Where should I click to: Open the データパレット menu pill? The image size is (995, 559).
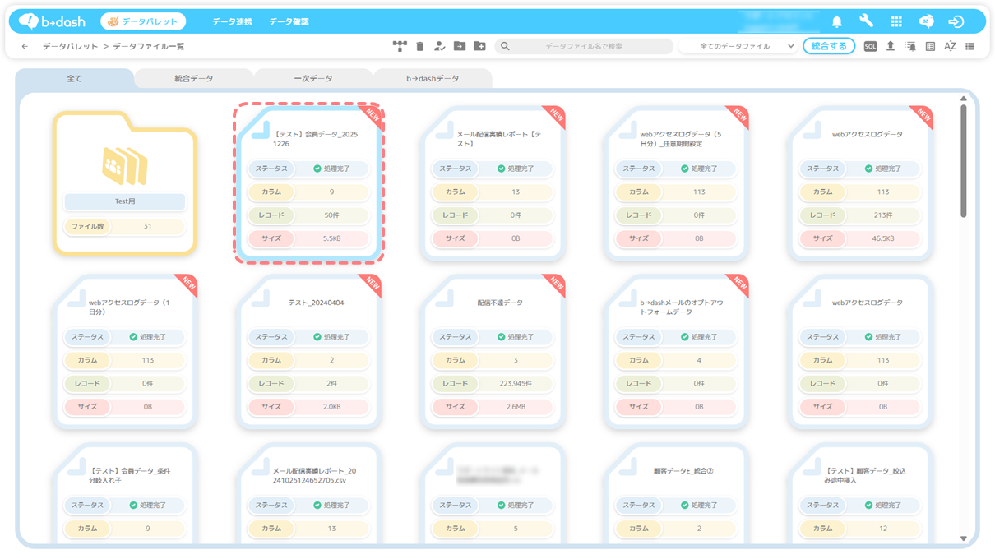pos(143,21)
